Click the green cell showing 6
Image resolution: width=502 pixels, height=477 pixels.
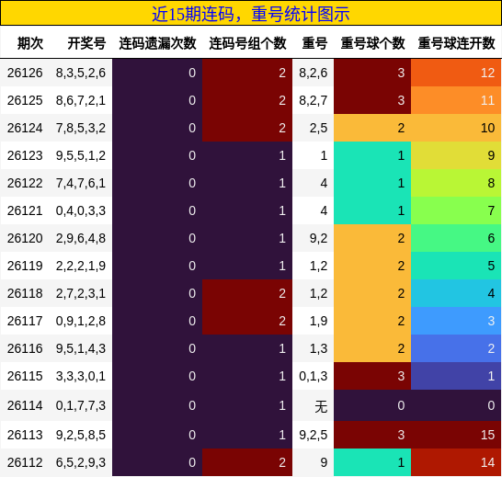[456, 238]
